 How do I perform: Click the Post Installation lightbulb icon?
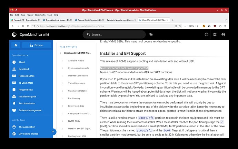[14, 103]
